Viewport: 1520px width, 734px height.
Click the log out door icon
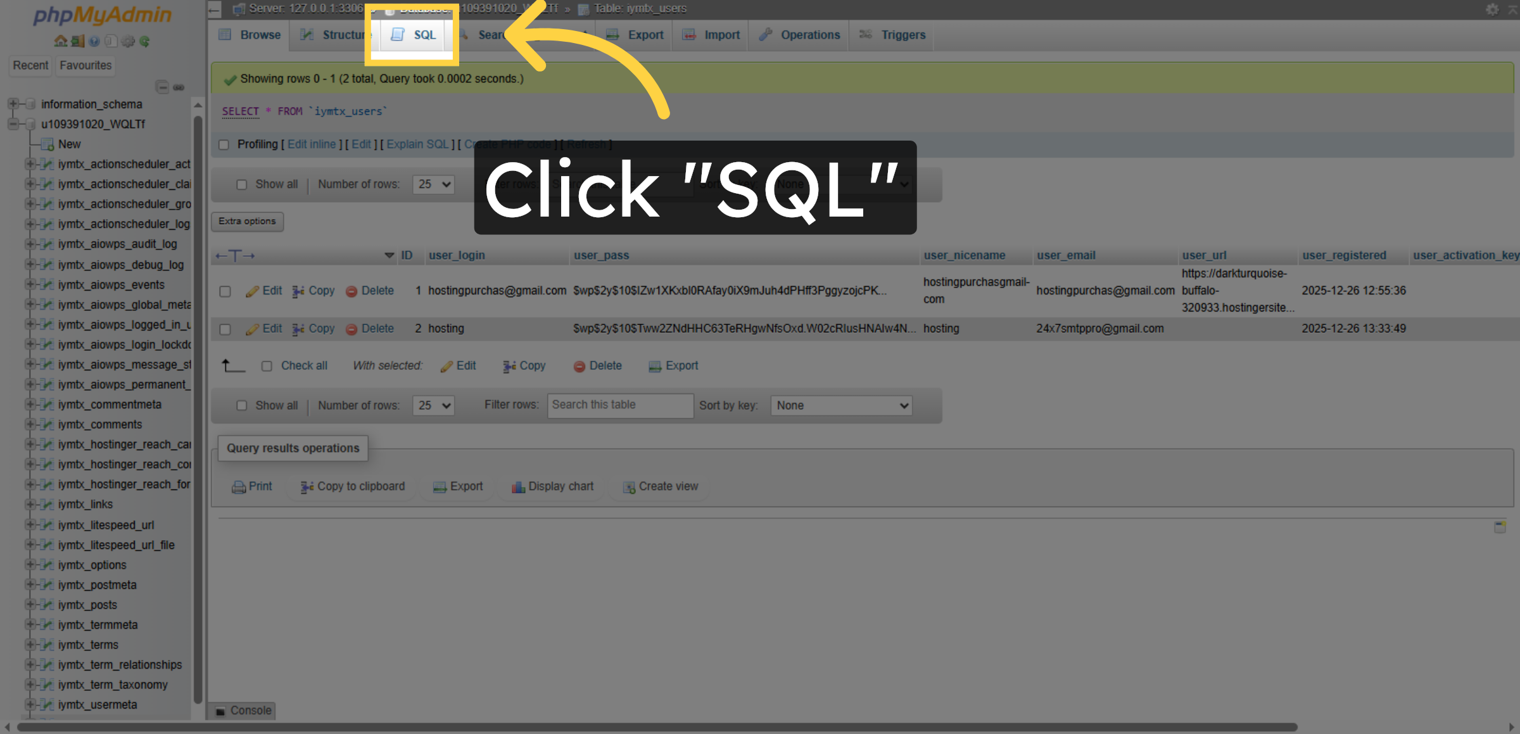77,41
